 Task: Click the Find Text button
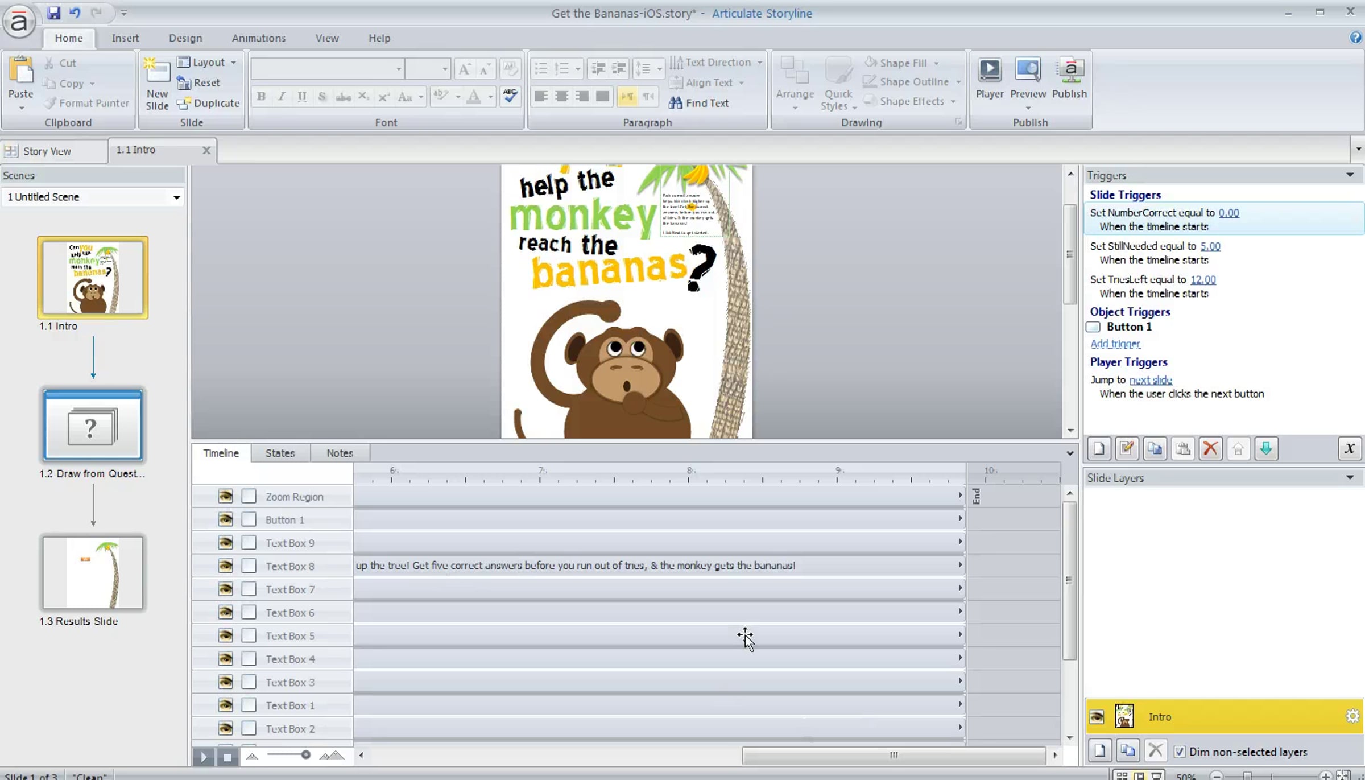point(699,103)
